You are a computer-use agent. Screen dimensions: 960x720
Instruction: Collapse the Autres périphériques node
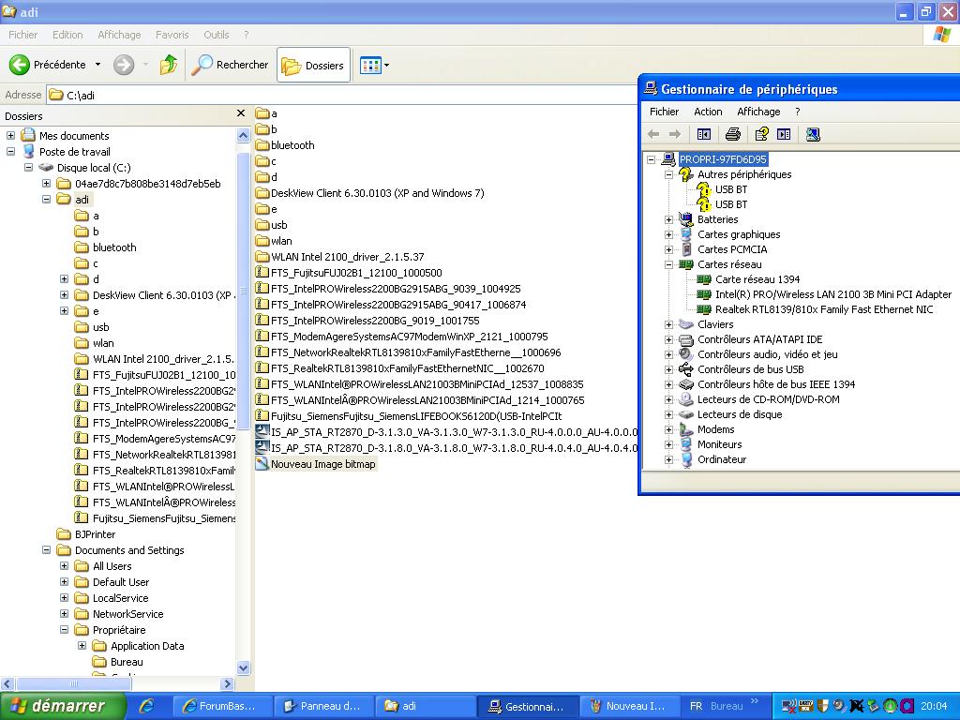pyautogui.click(x=669, y=174)
